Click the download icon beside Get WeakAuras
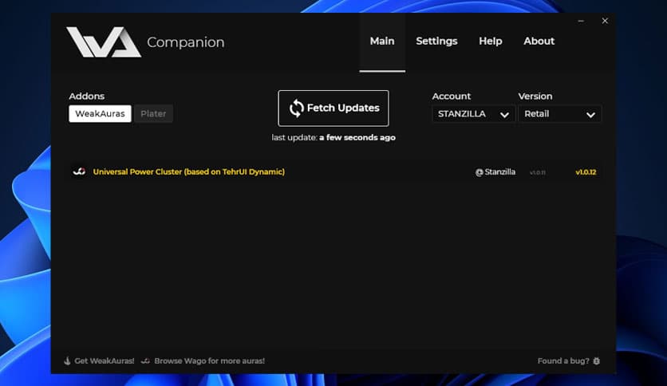The image size is (667, 386). click(x=67, y=360)
